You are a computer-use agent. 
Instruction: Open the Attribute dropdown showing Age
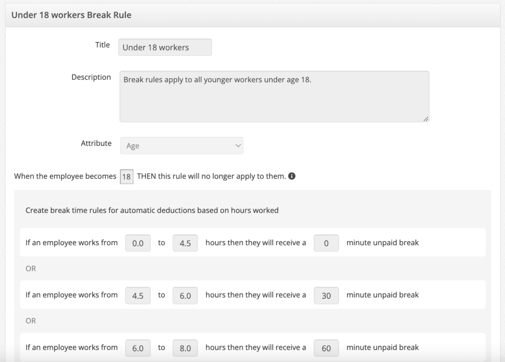(181, 145)
